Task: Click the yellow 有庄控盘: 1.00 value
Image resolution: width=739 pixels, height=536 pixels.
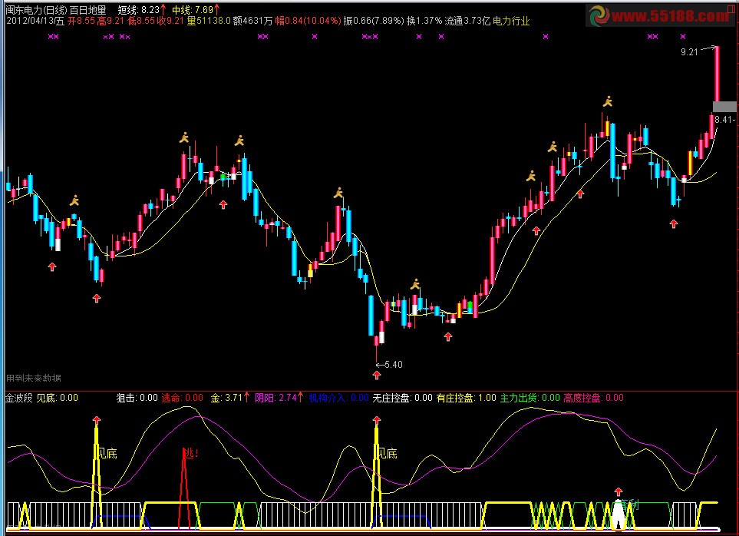Action: click(x=466, y=398)
